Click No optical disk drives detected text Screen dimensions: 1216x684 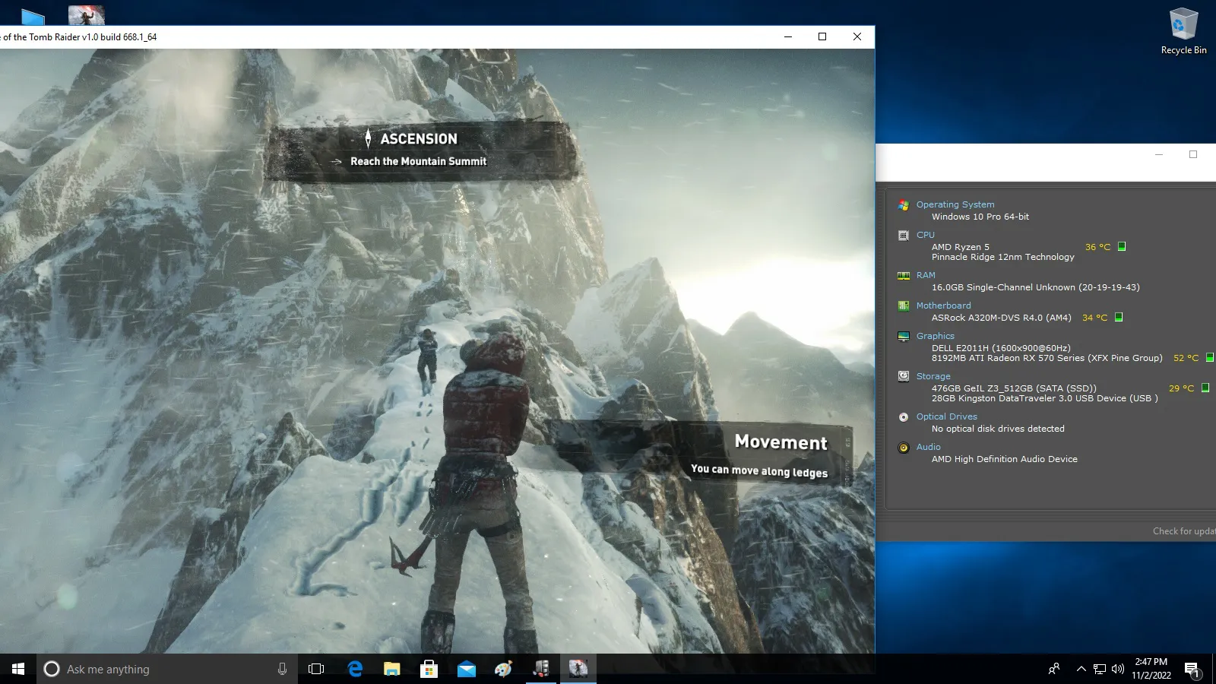coord(998,429)
